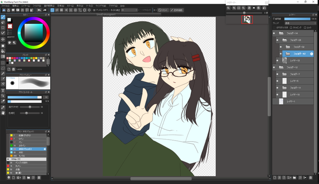Select the Bucket fill tool
This screenshot has width=319, height=184.
coord(3,51)
